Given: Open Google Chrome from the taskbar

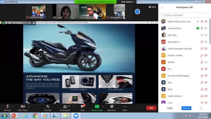Looking at the screenshot, I should (35, 116).
